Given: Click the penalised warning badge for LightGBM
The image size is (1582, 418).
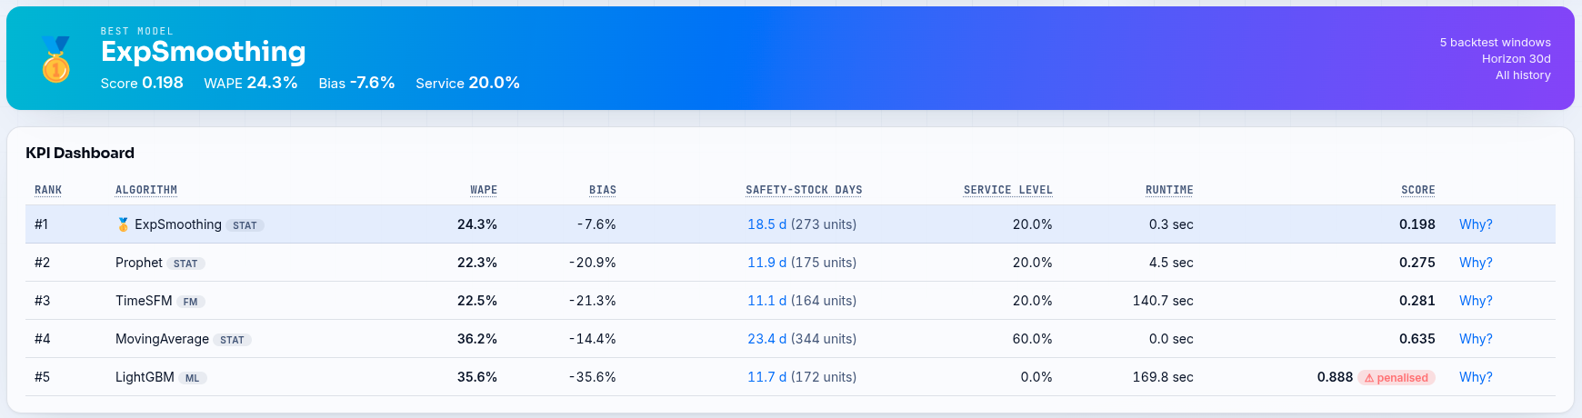Looking at the screenshot, I should pos(1397,377).
